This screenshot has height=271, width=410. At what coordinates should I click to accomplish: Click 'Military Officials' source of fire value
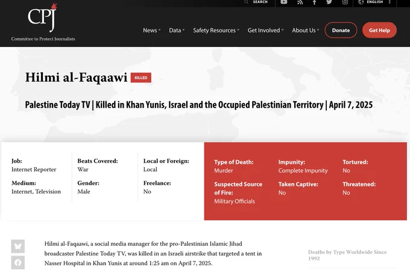click(235, 201)
